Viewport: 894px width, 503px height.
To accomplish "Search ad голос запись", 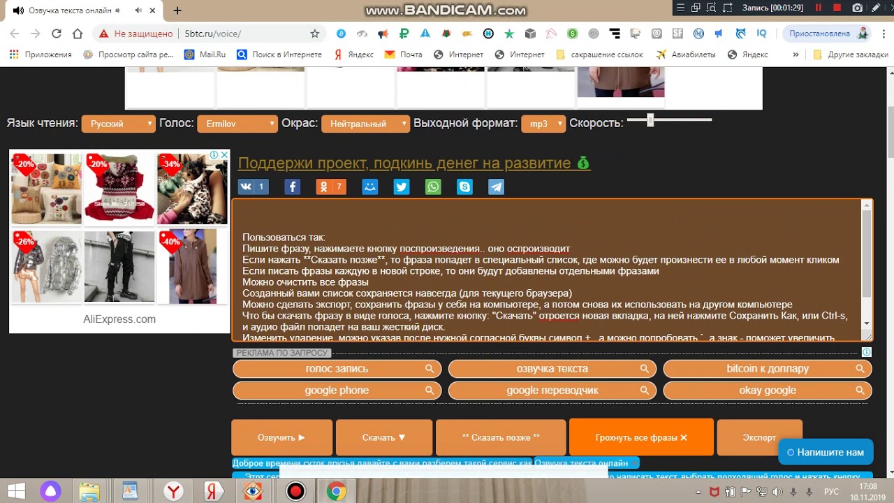I will (x=337, y=369).
